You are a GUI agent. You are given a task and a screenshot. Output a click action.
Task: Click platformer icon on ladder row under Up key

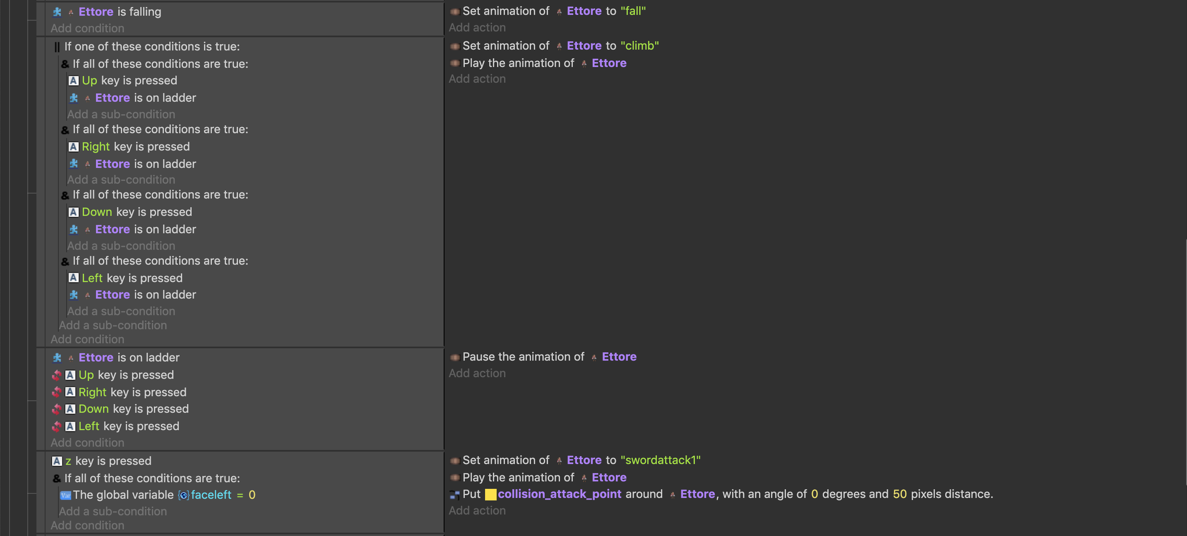click(74, 98)
